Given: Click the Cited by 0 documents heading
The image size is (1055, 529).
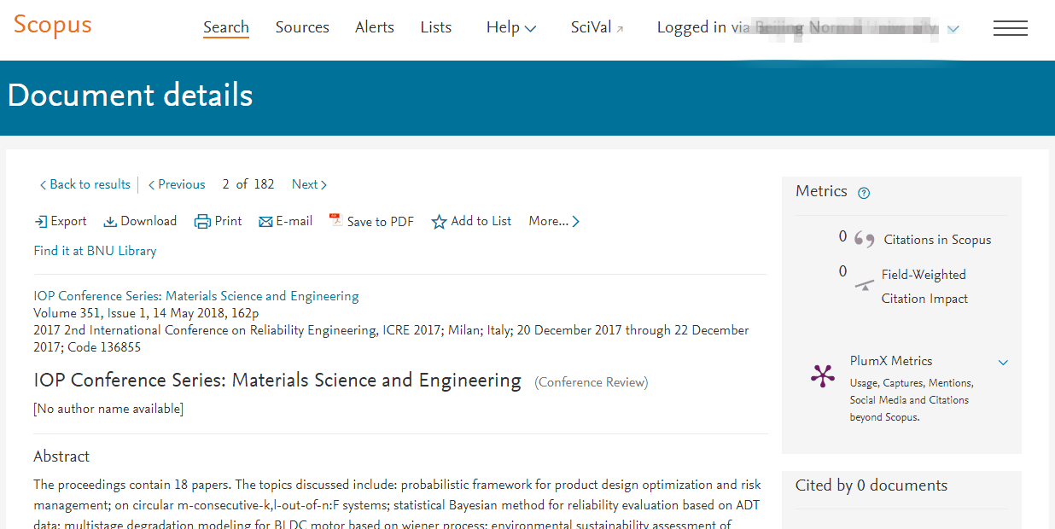Looking at the screenshot, I should point(871,485).
